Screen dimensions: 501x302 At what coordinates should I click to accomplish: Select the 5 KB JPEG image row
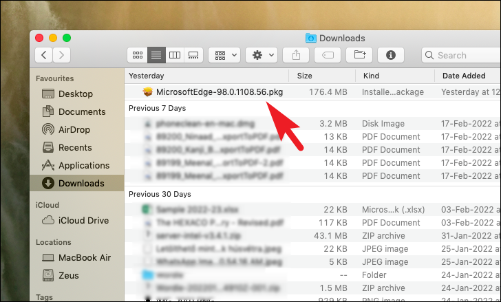pyautogui.click(x=312, y=262)
